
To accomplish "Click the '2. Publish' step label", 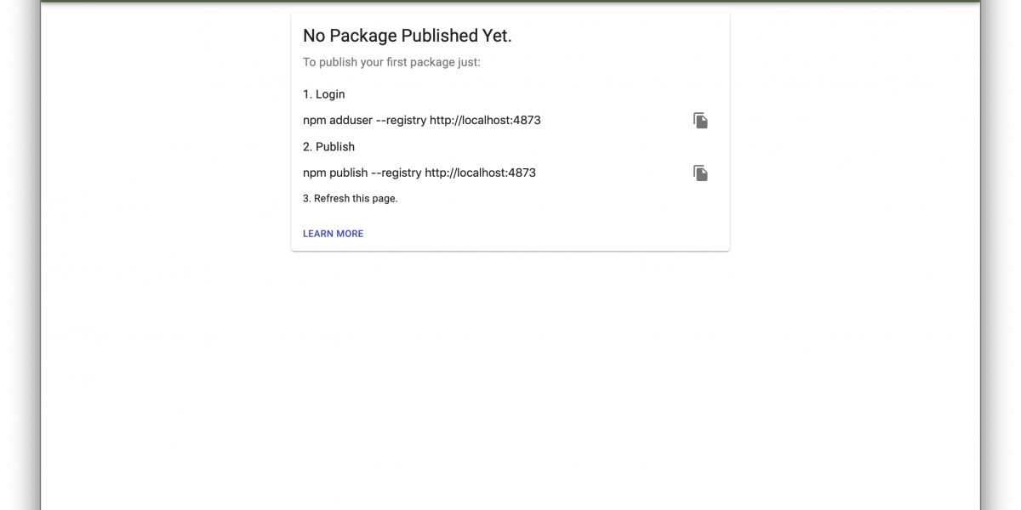I will coord(328,147).
